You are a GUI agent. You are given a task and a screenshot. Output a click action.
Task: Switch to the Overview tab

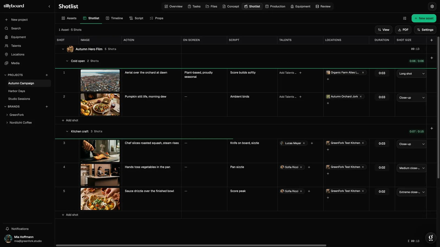pos(174,6)
